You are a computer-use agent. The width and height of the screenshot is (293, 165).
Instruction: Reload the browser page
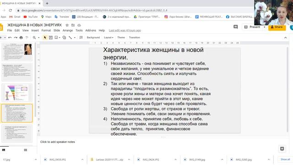(x=10, y=11)
